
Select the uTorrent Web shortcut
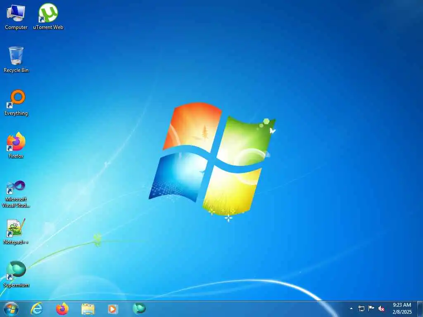[48, 17]
